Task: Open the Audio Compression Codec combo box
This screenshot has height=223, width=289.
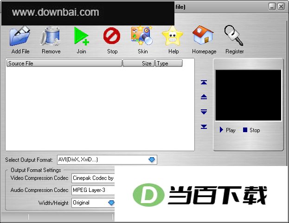Action: pos(93,190)
